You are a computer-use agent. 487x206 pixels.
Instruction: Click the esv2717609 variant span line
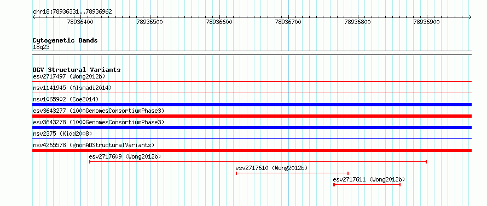(258, 162)
